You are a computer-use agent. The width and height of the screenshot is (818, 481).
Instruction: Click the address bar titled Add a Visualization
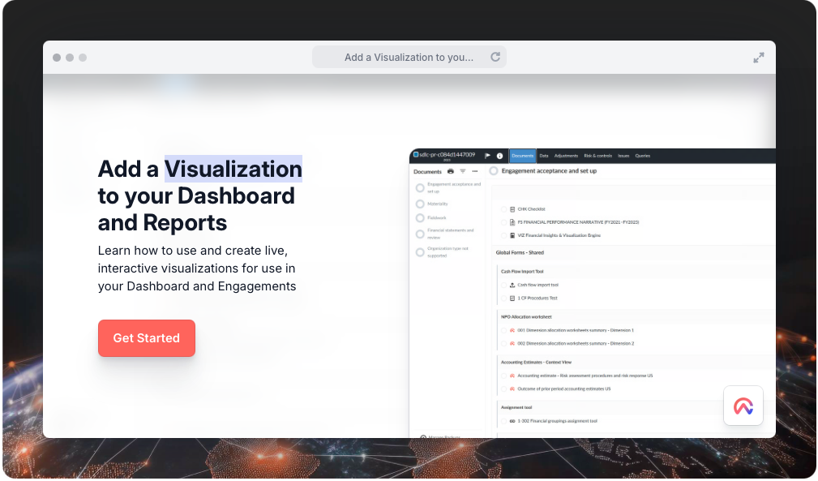point(409,57)
